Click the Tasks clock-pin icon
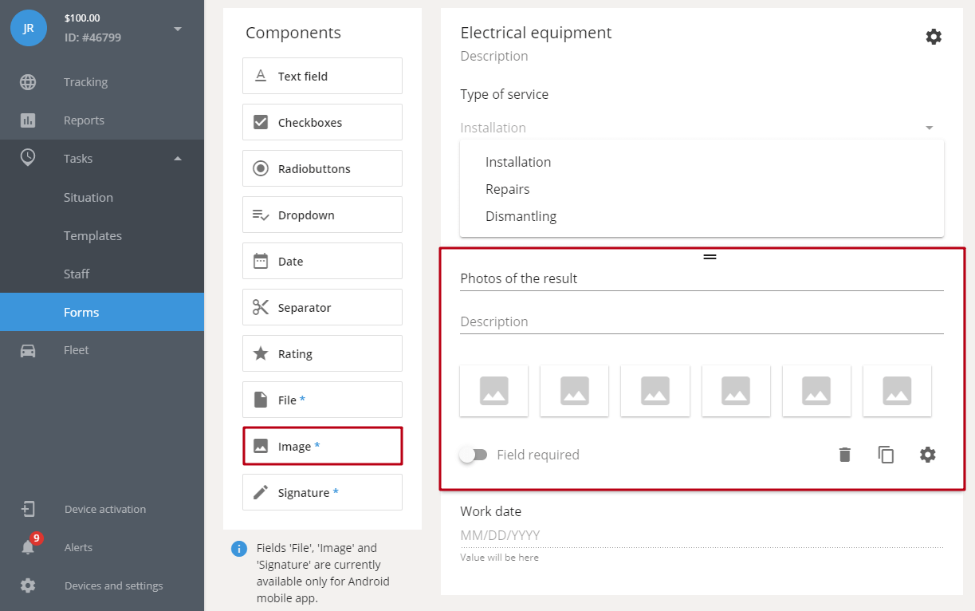Image resolution: width=975 pixels, height=611 pixels. click(28, 158)
